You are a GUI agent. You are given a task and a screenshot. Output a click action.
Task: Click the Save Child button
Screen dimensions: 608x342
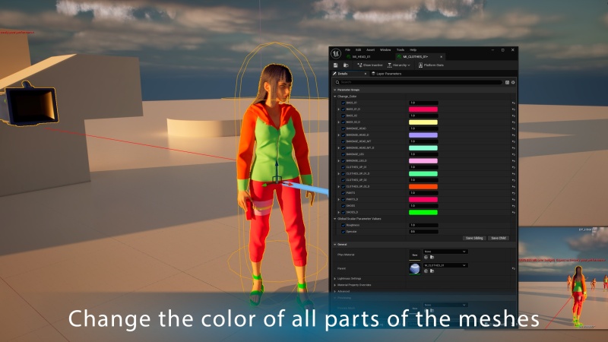click(x=499, y=238)
